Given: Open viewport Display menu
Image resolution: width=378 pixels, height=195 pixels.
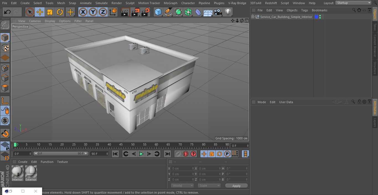Looking at the screenshot, I should [50, 21].
